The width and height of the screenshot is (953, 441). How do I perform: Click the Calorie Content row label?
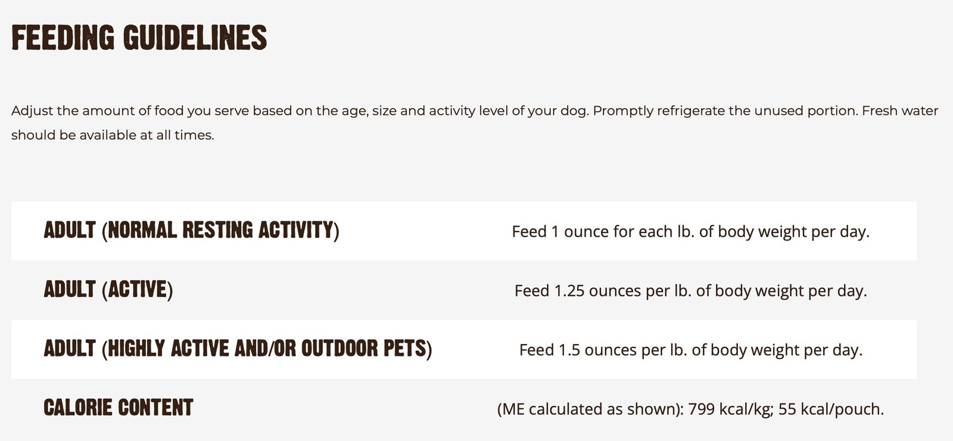pyautogui.click(x=119, y=408)
